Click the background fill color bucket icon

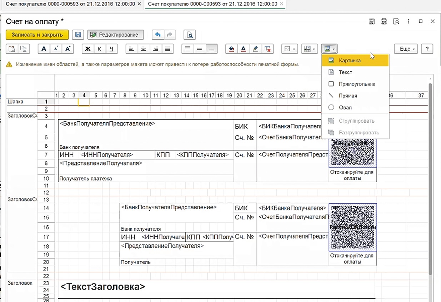(x=231, y=49)
